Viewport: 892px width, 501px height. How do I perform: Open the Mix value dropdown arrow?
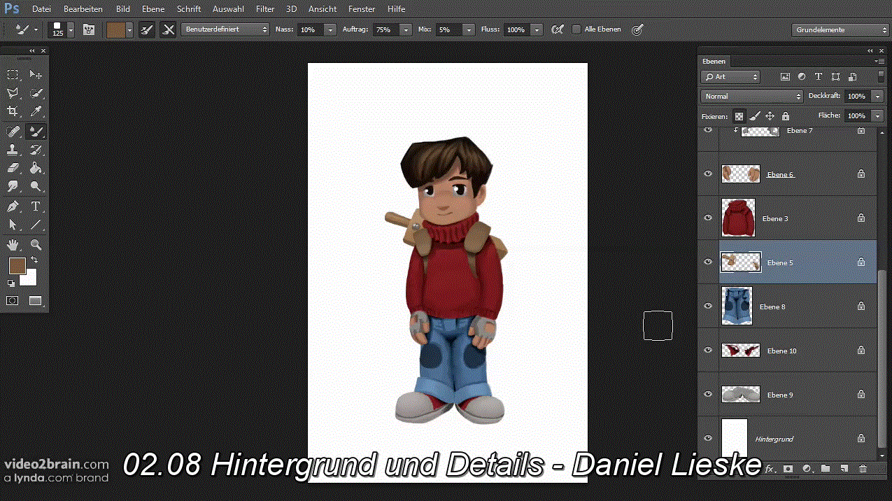pos(469,29)
